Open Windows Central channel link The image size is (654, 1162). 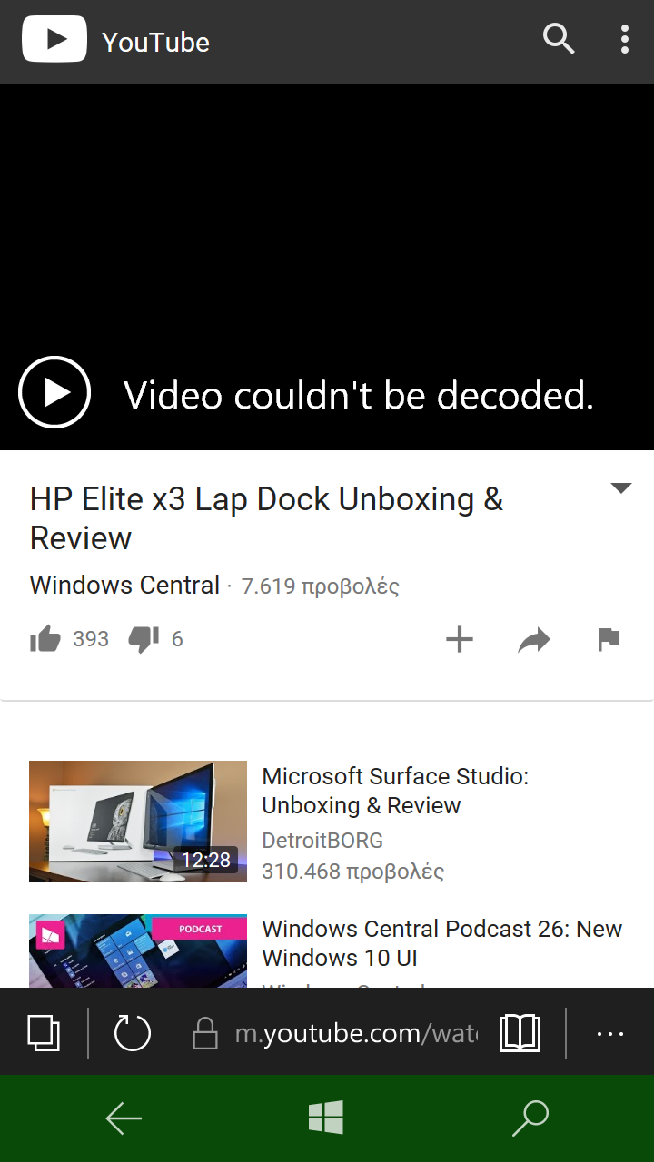(124, 586)
